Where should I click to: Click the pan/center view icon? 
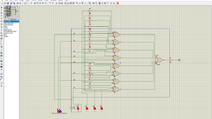35,3
